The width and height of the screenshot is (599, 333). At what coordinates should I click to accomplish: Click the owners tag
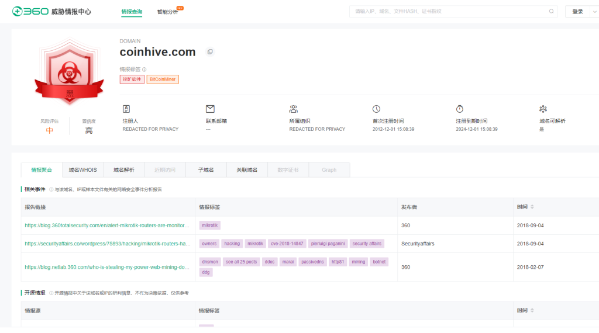tap(209, 244)
